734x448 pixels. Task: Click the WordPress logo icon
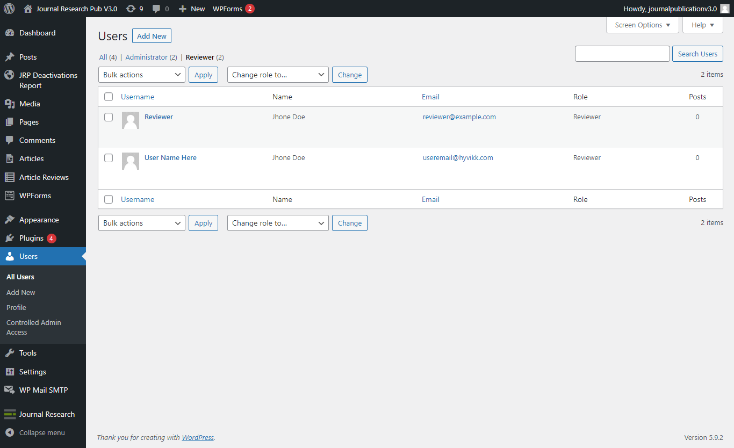(9, 9)
